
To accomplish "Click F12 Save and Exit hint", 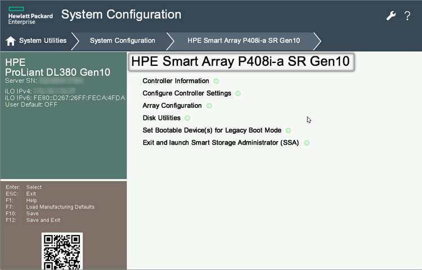I will [x=33, y=220].
